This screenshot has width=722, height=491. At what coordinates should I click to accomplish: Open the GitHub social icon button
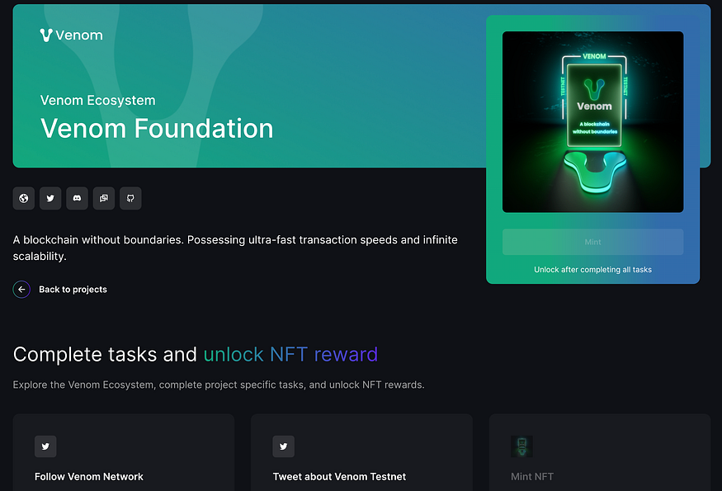130,199
